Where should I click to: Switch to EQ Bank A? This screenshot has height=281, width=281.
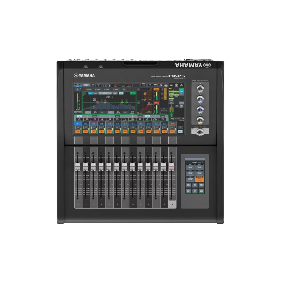tap(91, 93)
